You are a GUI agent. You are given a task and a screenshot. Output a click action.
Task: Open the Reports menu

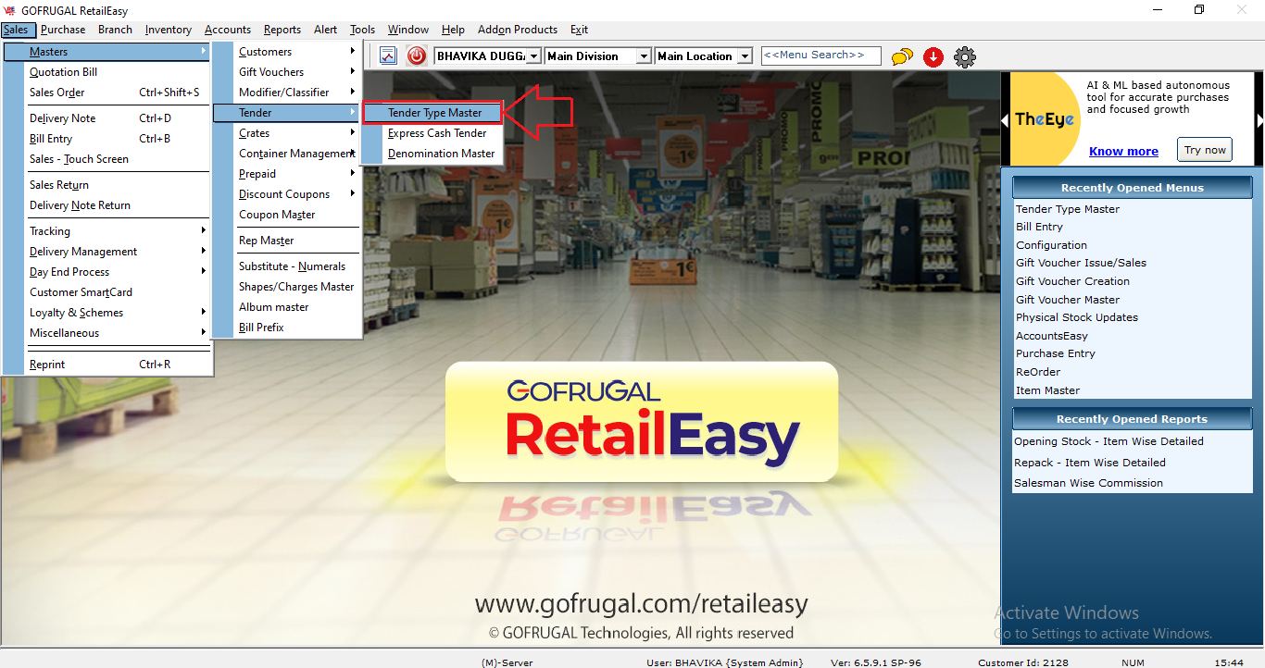(282, 30)
